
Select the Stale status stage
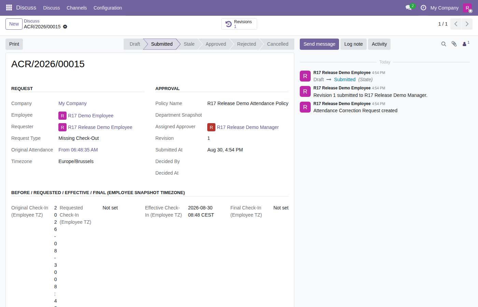coord(189,44)
